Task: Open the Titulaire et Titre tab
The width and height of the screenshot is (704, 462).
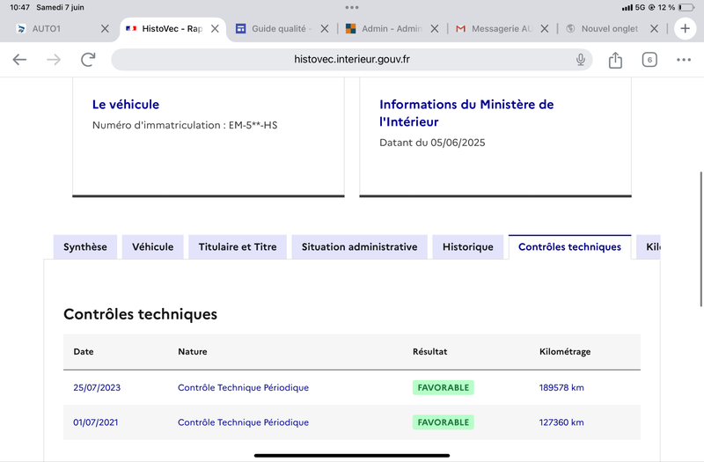Action: (238, 247)
